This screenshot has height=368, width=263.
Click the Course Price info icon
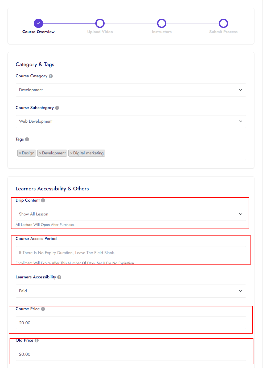43,309
